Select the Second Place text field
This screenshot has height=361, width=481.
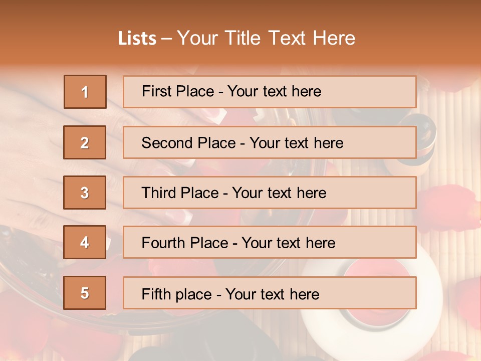[270, 142]
